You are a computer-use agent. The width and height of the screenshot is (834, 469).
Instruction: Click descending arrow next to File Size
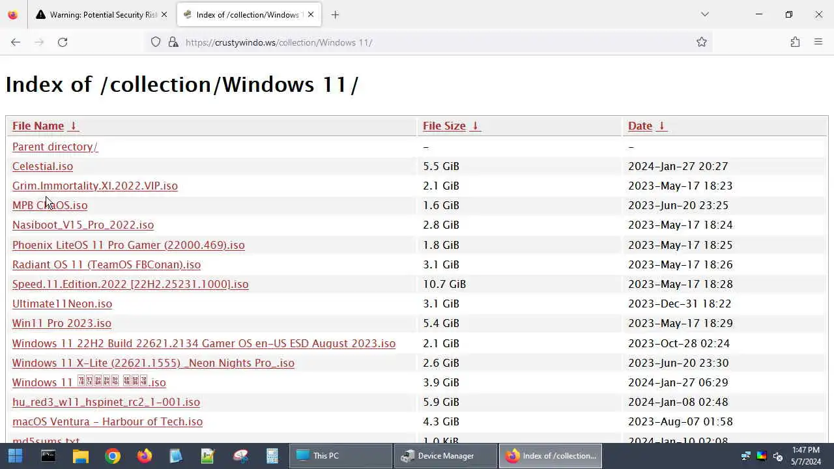click(475, 126)
